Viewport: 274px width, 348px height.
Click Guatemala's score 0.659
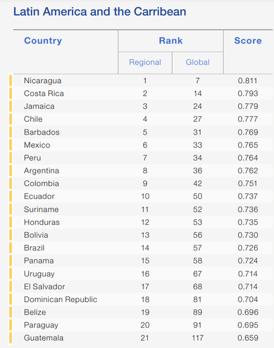pos(248,338)
